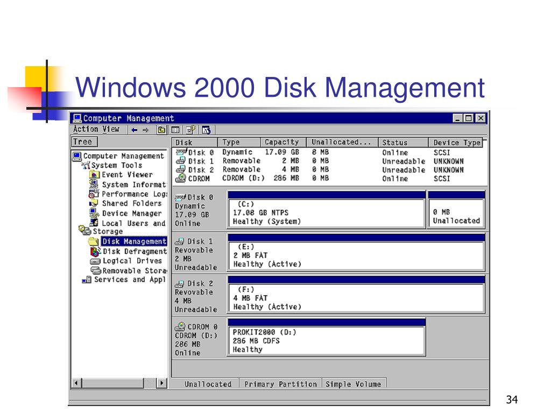Click '17.09 GB' capacity cell for Disk 0
The height and width of the screenshot is (413, 551).
coord(282,152)
